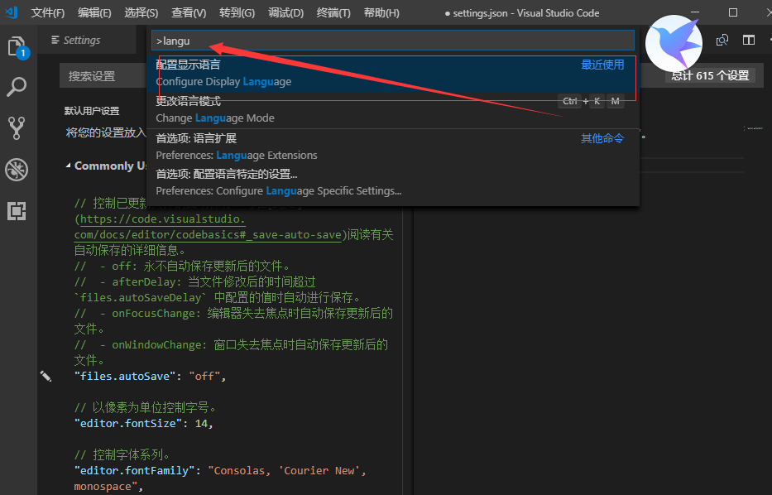The height and width of the screenshot is (495, 772).
Task: Click the // 控制字体系列 comment line
Action: tap(122, 454)
